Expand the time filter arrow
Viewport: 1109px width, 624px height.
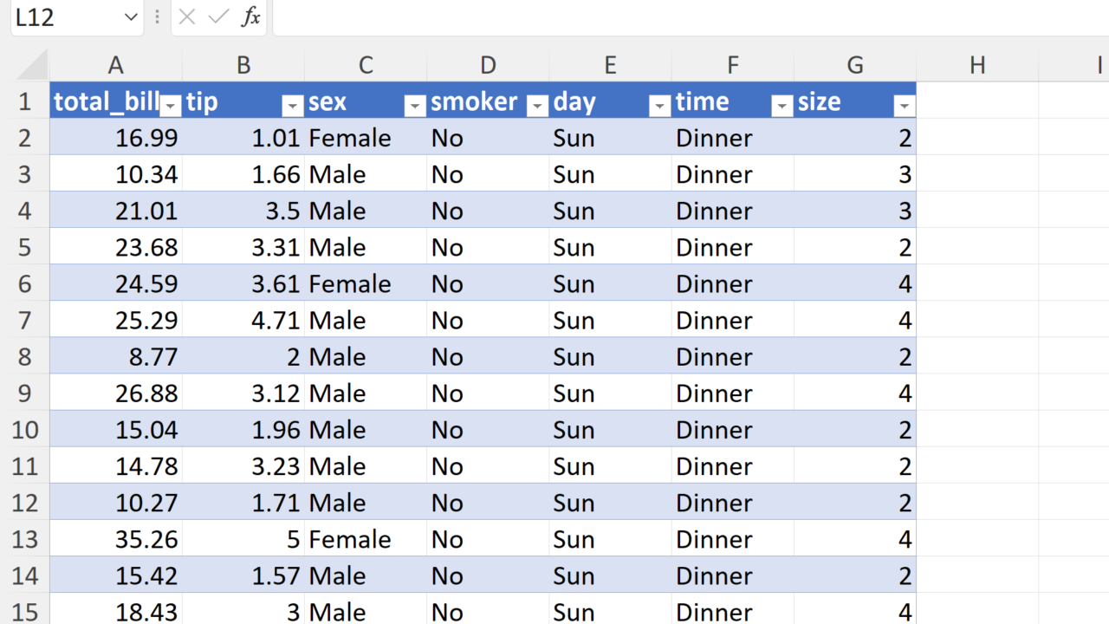[x=782, y=106]
